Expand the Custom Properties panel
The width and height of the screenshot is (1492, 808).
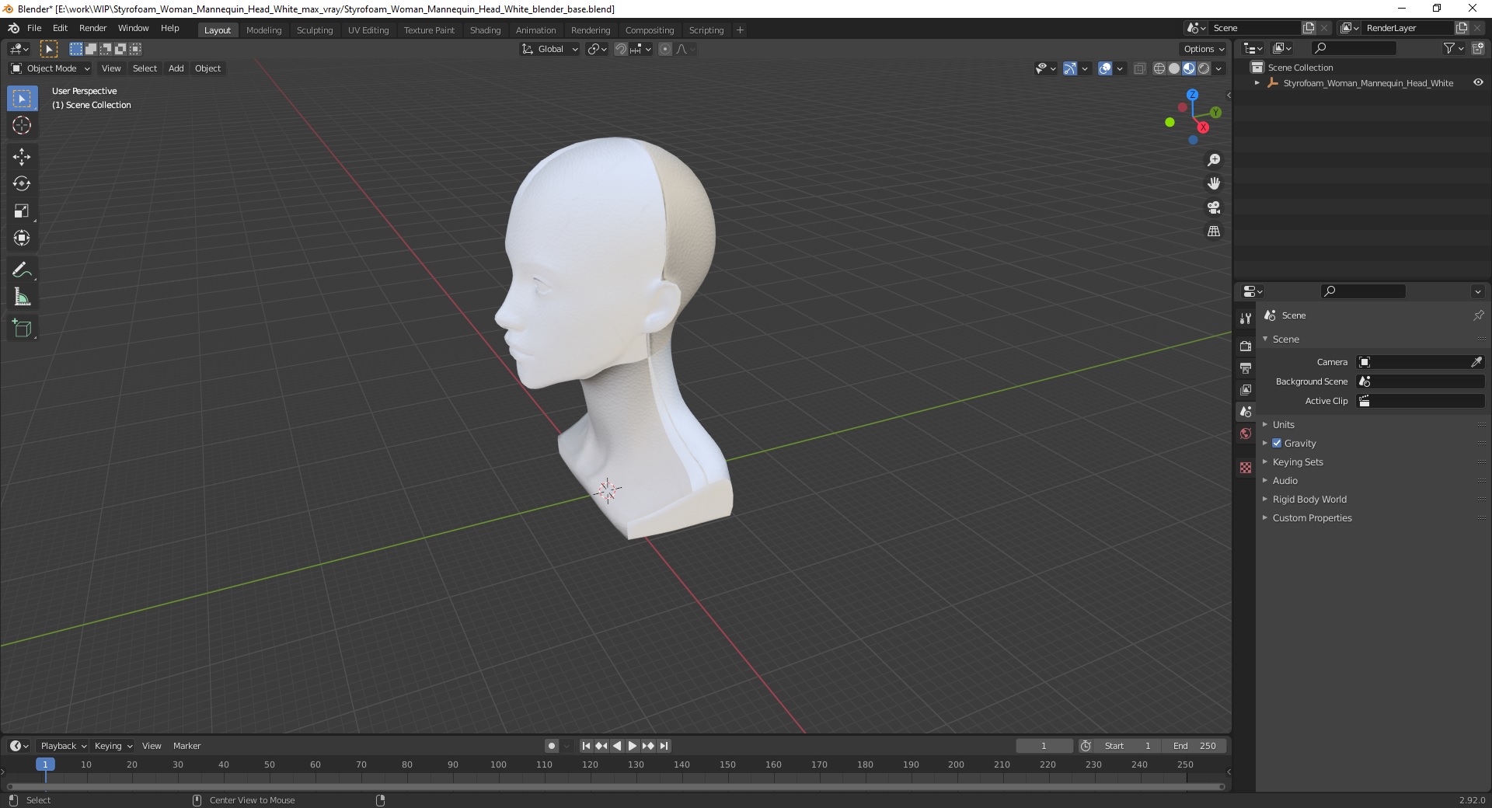click(x=1312, y=517)
